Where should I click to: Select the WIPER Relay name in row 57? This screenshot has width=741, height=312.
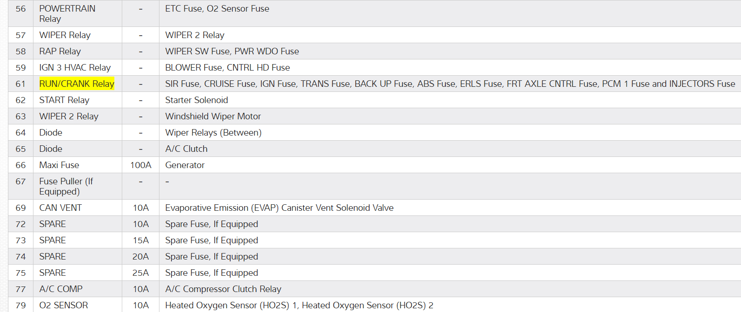pos(65,35)
